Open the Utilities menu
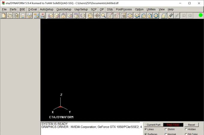This screenshot has width=204, height=135. 151,9
